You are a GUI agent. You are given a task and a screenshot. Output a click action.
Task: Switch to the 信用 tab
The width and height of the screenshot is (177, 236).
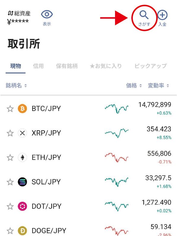(38, 66)
